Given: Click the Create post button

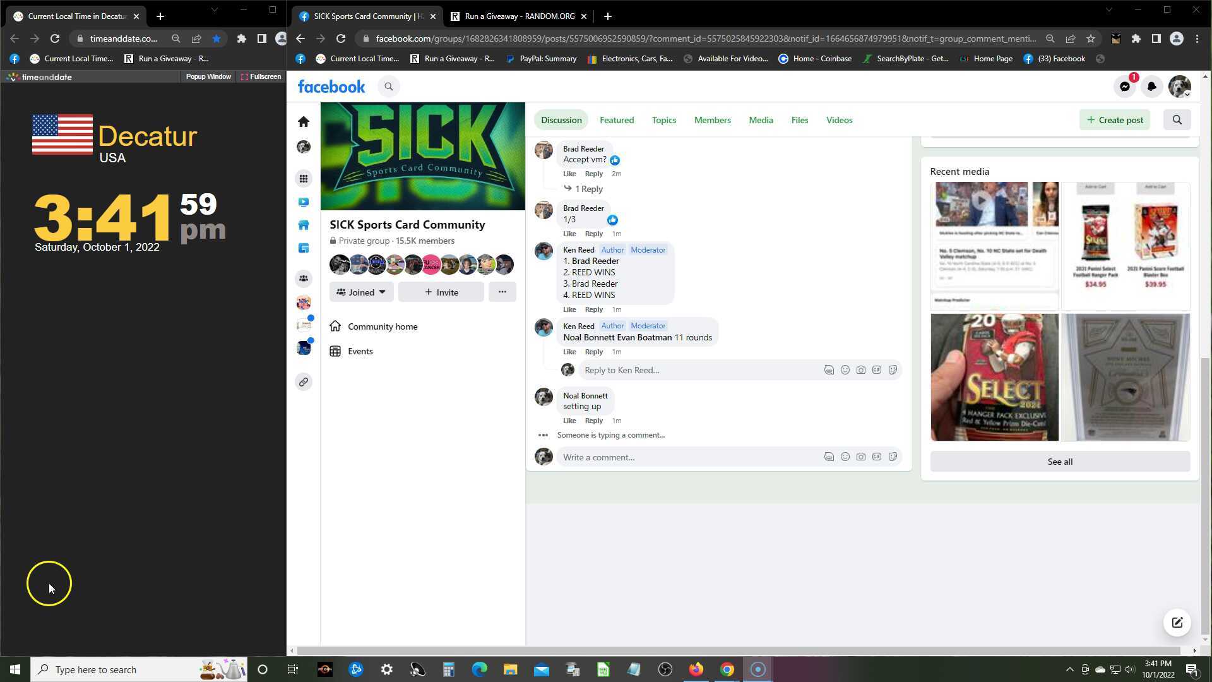Looking at the screenshot, I should (1115, 120).
